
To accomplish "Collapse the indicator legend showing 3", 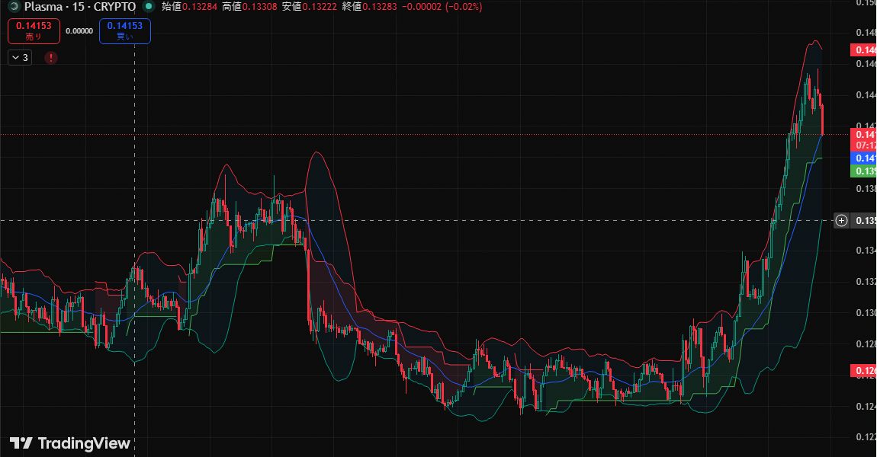I will coord(20,57).
